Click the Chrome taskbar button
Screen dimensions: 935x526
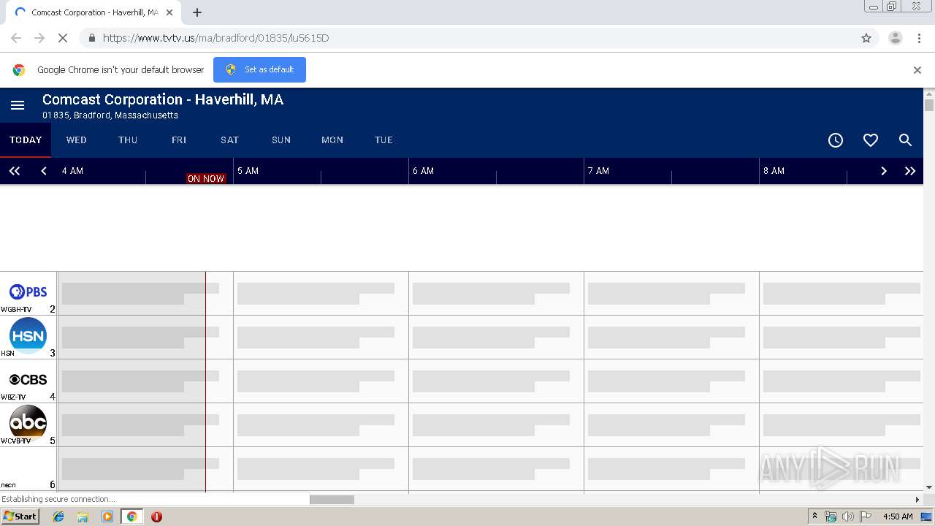131,517
